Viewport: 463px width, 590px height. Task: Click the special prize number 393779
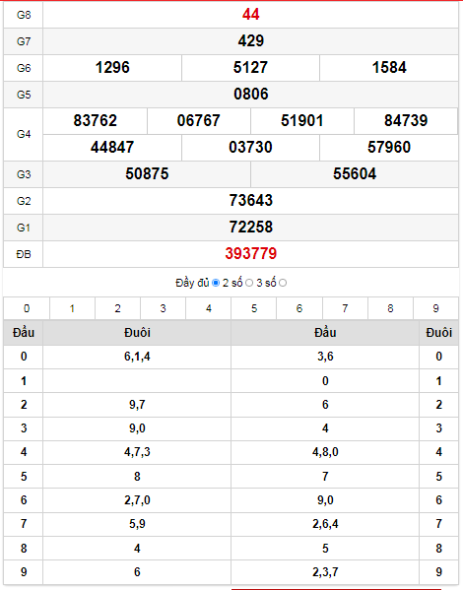(x=250, y=253)
